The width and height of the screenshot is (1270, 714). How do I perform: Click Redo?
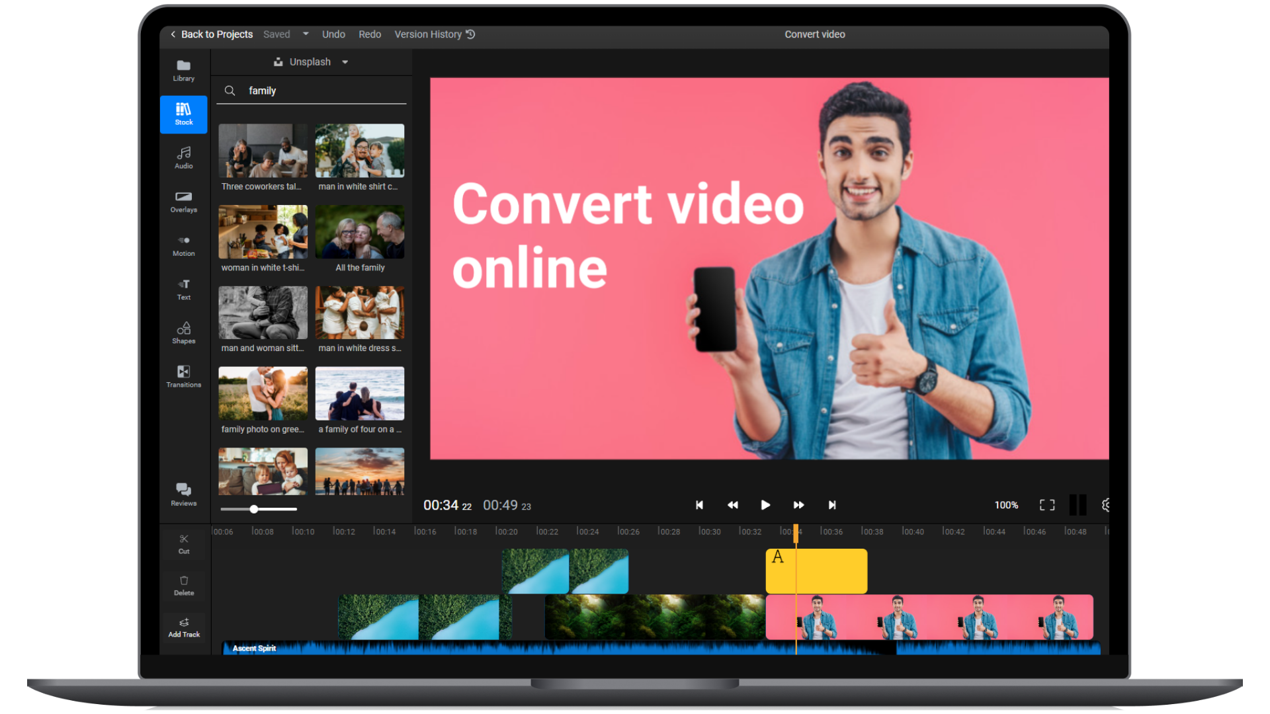click(x=370, y=34)
